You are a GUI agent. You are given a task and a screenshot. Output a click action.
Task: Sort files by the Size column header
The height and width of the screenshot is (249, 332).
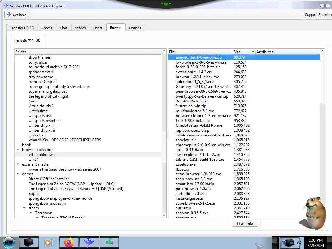point(244,52)
